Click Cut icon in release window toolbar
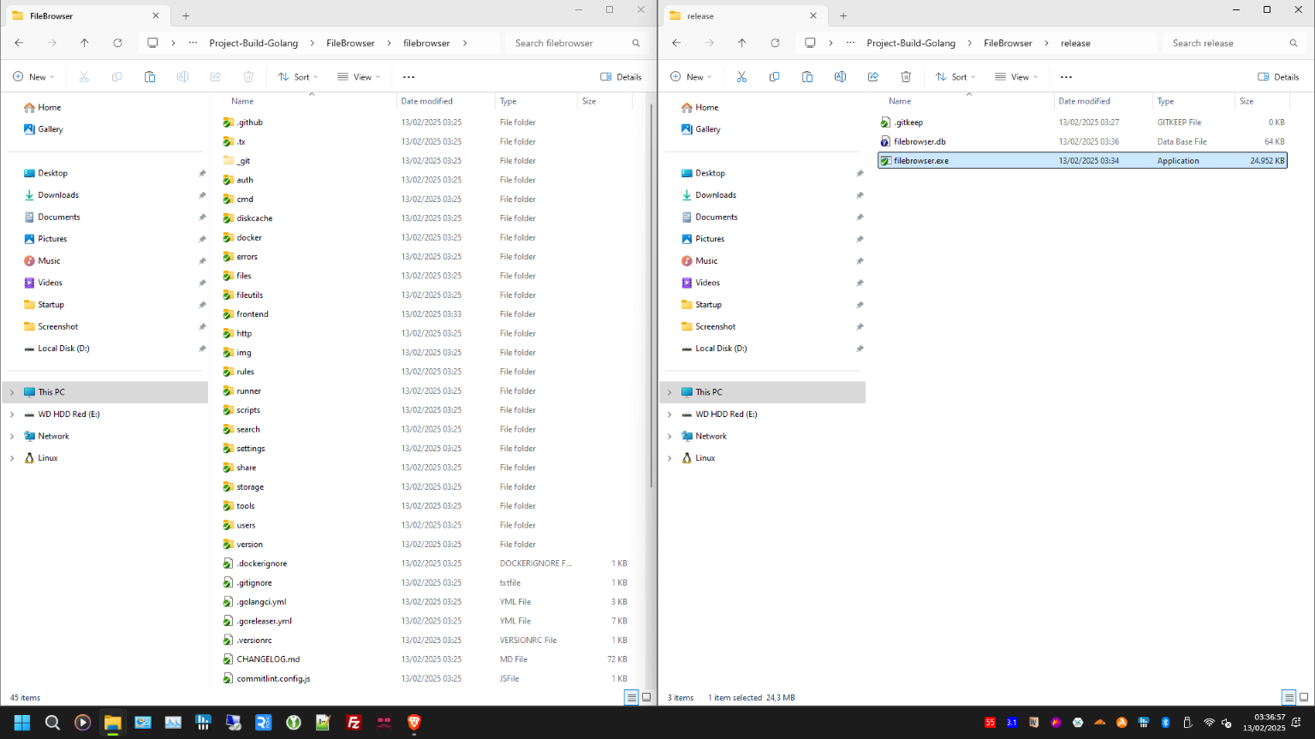 pos(741,77)
